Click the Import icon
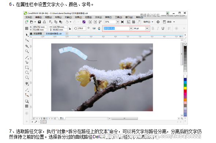The image size is (216, 143). click(x=90, y=22)
